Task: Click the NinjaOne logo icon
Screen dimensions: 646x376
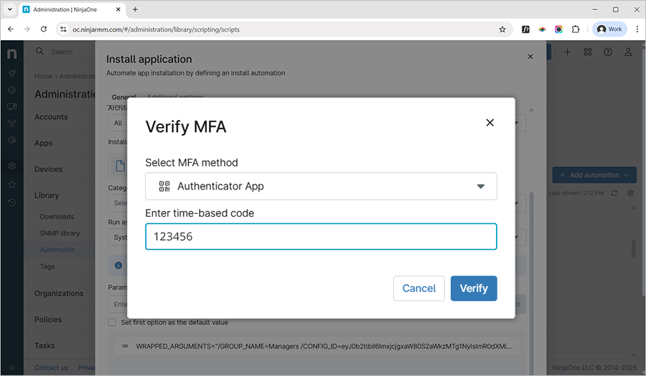Action: pos(12,54)
